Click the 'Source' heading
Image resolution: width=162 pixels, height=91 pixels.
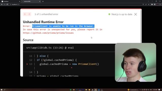28,40
